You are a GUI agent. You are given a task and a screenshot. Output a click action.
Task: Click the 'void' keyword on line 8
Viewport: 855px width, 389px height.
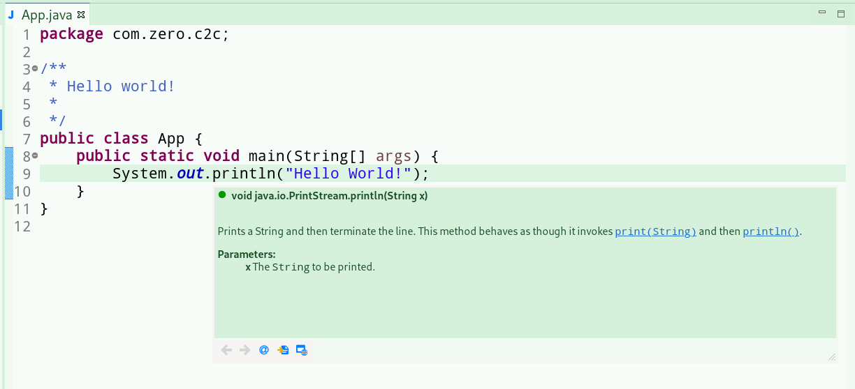click(x=221, y=156)
